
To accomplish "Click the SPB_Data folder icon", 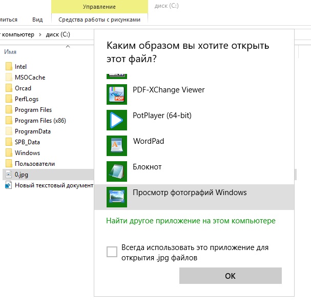I will click(9, 142).
